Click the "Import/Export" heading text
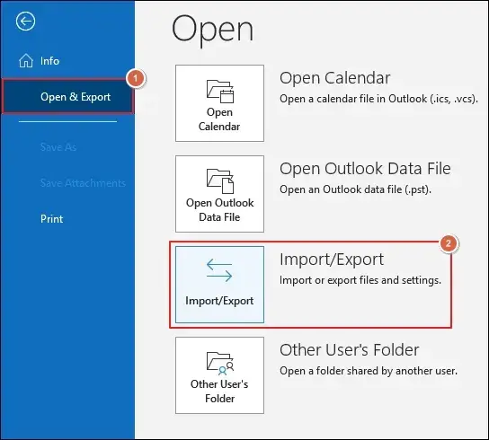 point(332,260)
